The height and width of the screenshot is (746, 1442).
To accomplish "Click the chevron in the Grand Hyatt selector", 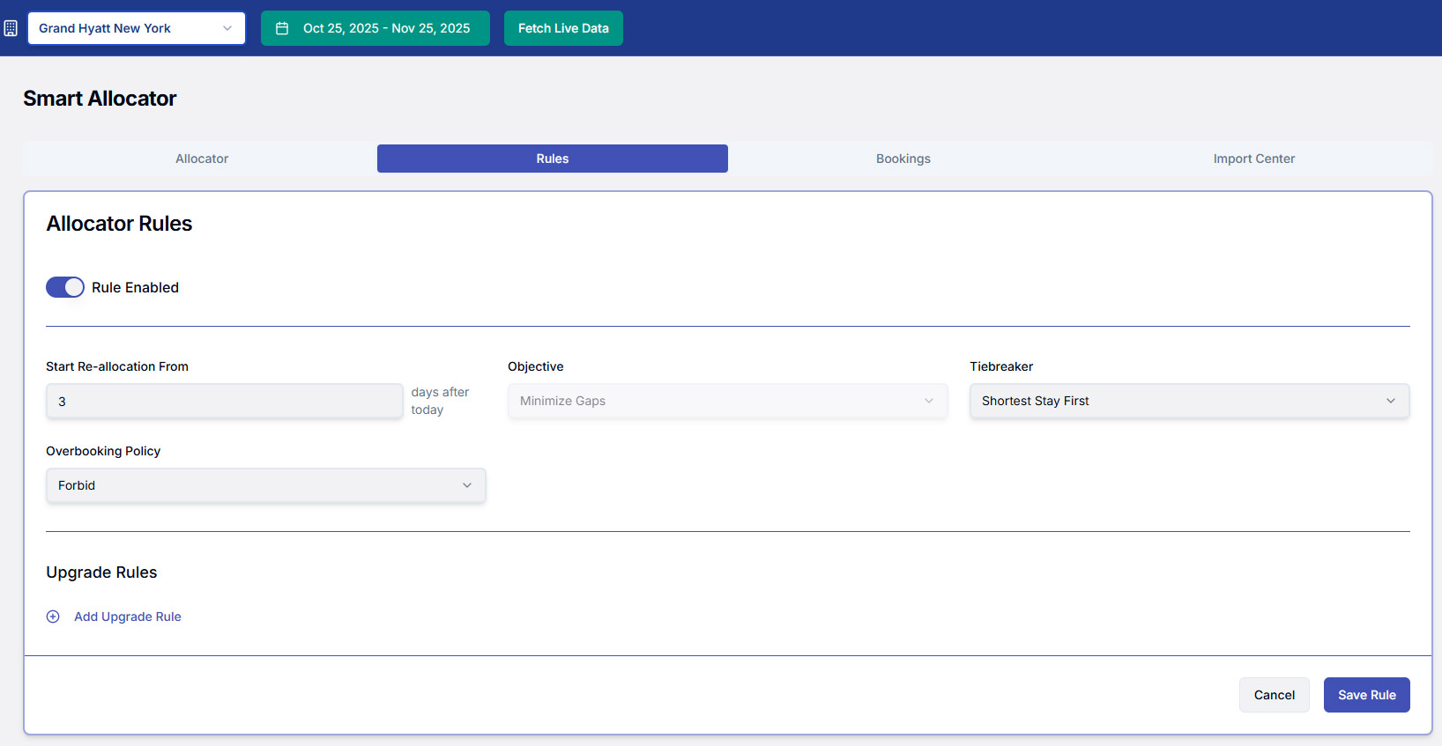I will pos(227,28).
